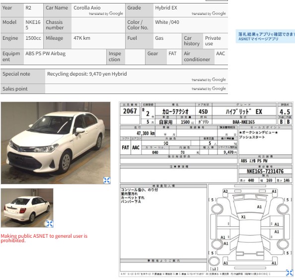Click the 'AAC' air conditioner value in table

(221, 54)
